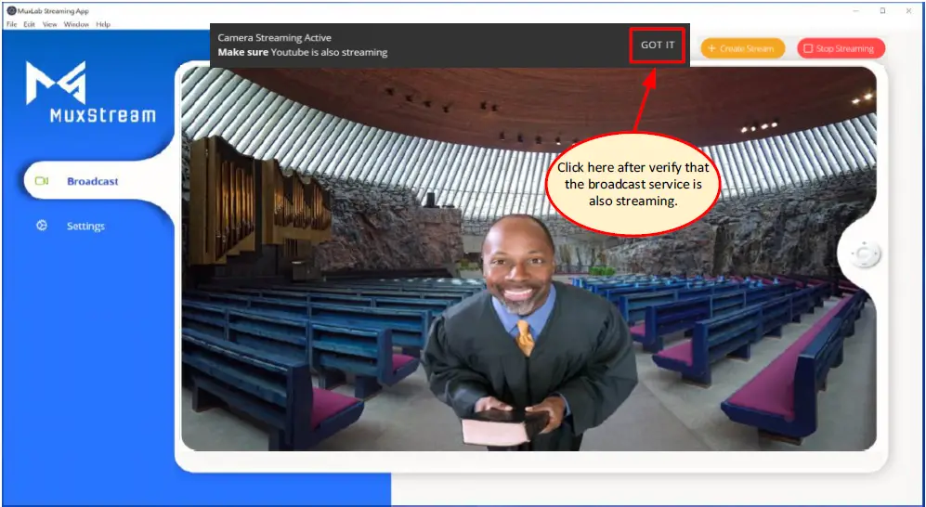Open the Edit menu
This screenshot has width=926, height=507.
pyautogui.click(x=30, y=24)
